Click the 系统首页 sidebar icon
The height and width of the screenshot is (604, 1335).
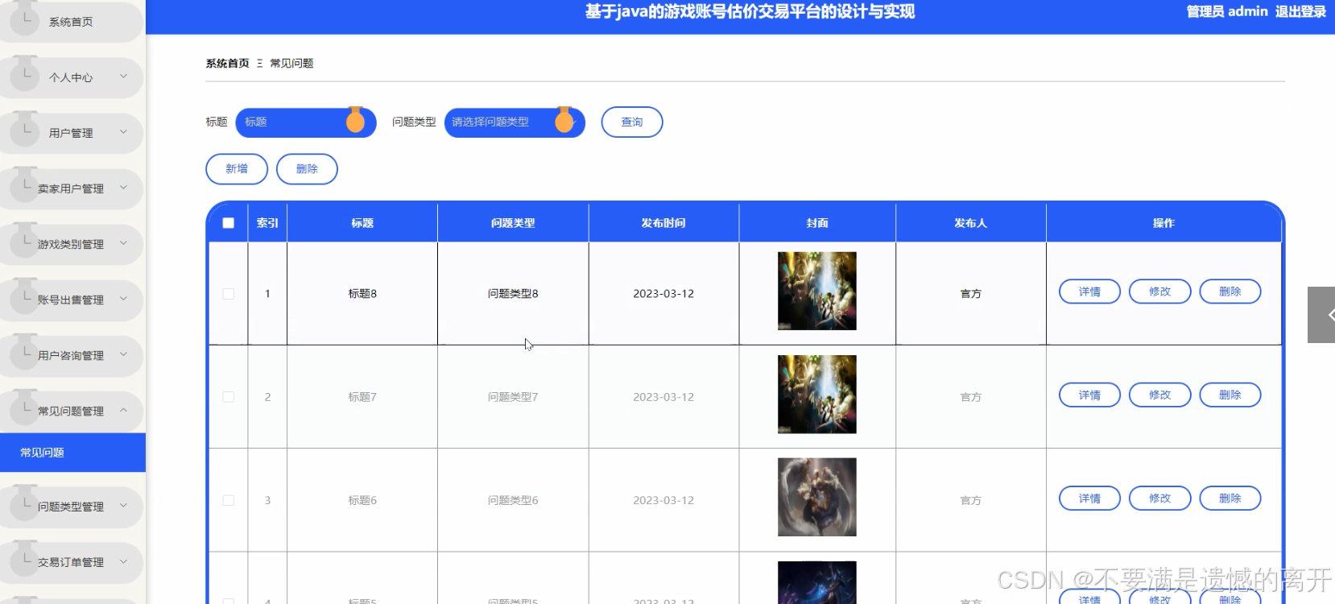click(25, 20)
